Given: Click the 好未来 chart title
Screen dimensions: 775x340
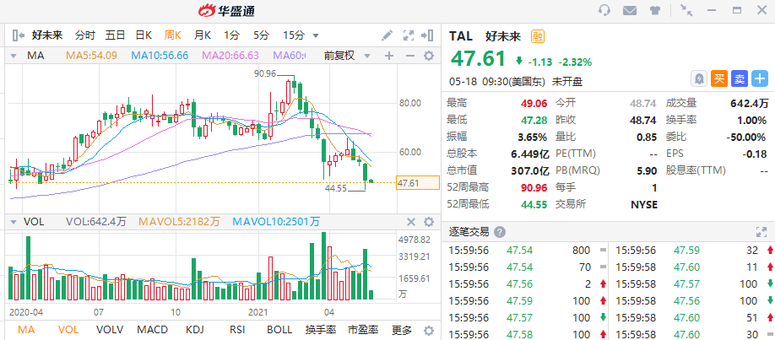Looking at the screenshot, I should pos(47,35).
